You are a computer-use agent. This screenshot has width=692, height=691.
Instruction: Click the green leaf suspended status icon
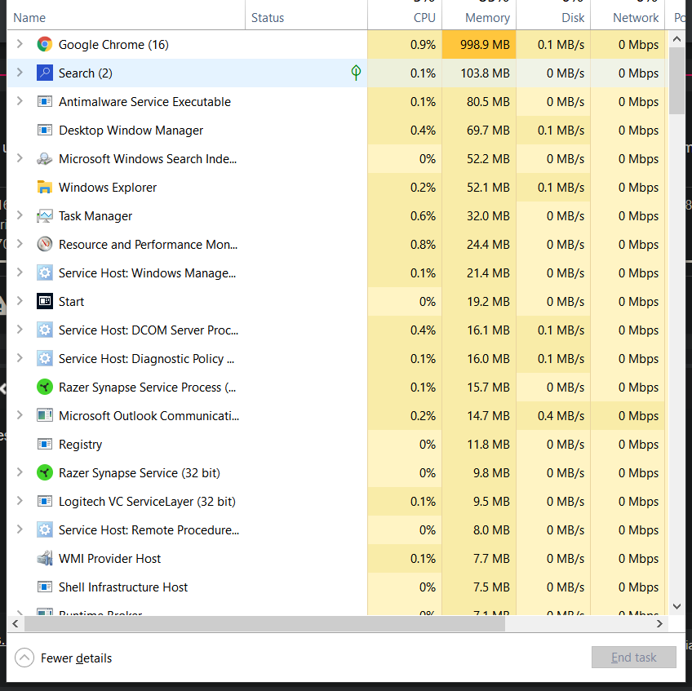[356, 73]
